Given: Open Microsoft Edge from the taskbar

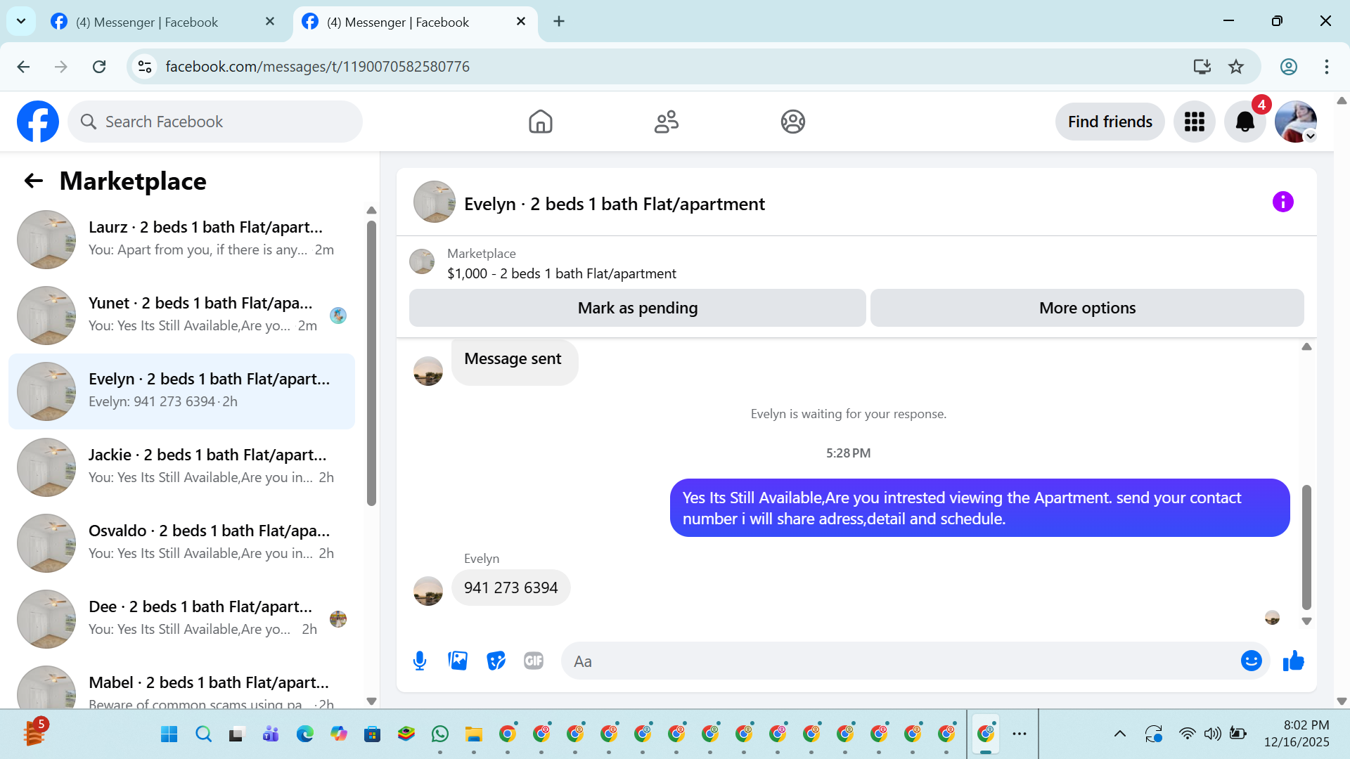Looking at the screenshot, I should coord(304,734).
